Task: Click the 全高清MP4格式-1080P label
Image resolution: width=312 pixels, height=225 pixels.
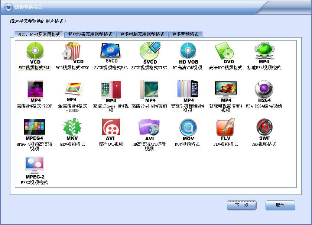Action: point(73,108)
